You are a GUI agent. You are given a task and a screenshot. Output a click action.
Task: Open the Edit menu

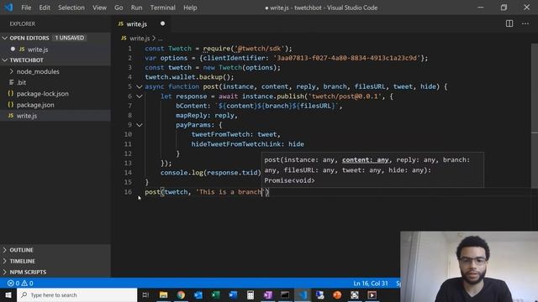[x=45, y=8]
